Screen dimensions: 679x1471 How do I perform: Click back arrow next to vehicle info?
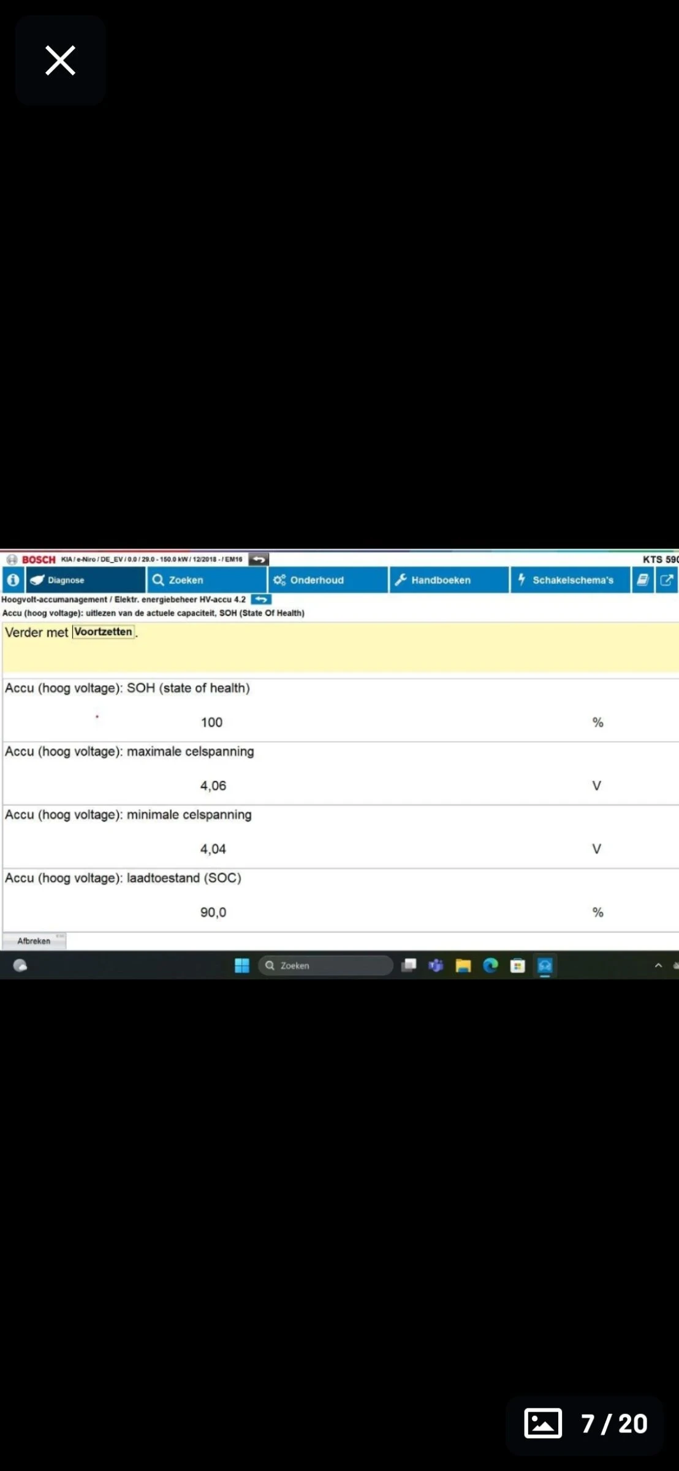(259, 559)
